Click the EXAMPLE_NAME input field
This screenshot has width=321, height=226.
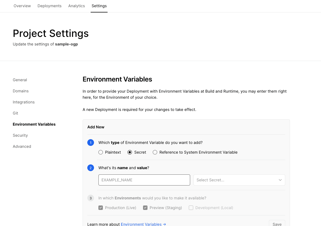[x=144, y=180]
